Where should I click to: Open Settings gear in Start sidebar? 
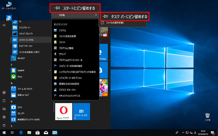click(x=4, y=117)
